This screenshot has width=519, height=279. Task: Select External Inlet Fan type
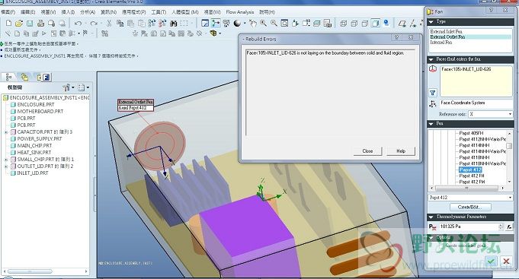click(x=446, y=32)
